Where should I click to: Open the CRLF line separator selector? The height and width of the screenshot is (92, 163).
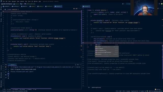(120, 91)
